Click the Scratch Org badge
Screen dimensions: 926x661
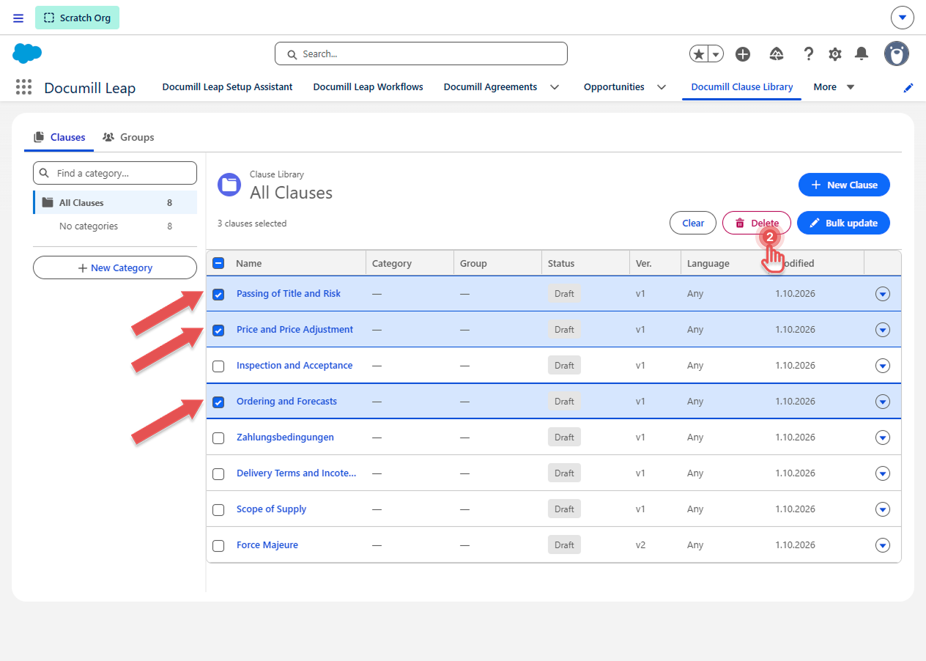click(77, 18)
